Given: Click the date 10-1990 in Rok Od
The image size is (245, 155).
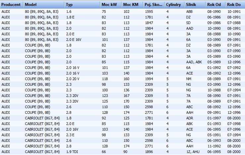Looking at the screenshot, I should pos(214,28).
